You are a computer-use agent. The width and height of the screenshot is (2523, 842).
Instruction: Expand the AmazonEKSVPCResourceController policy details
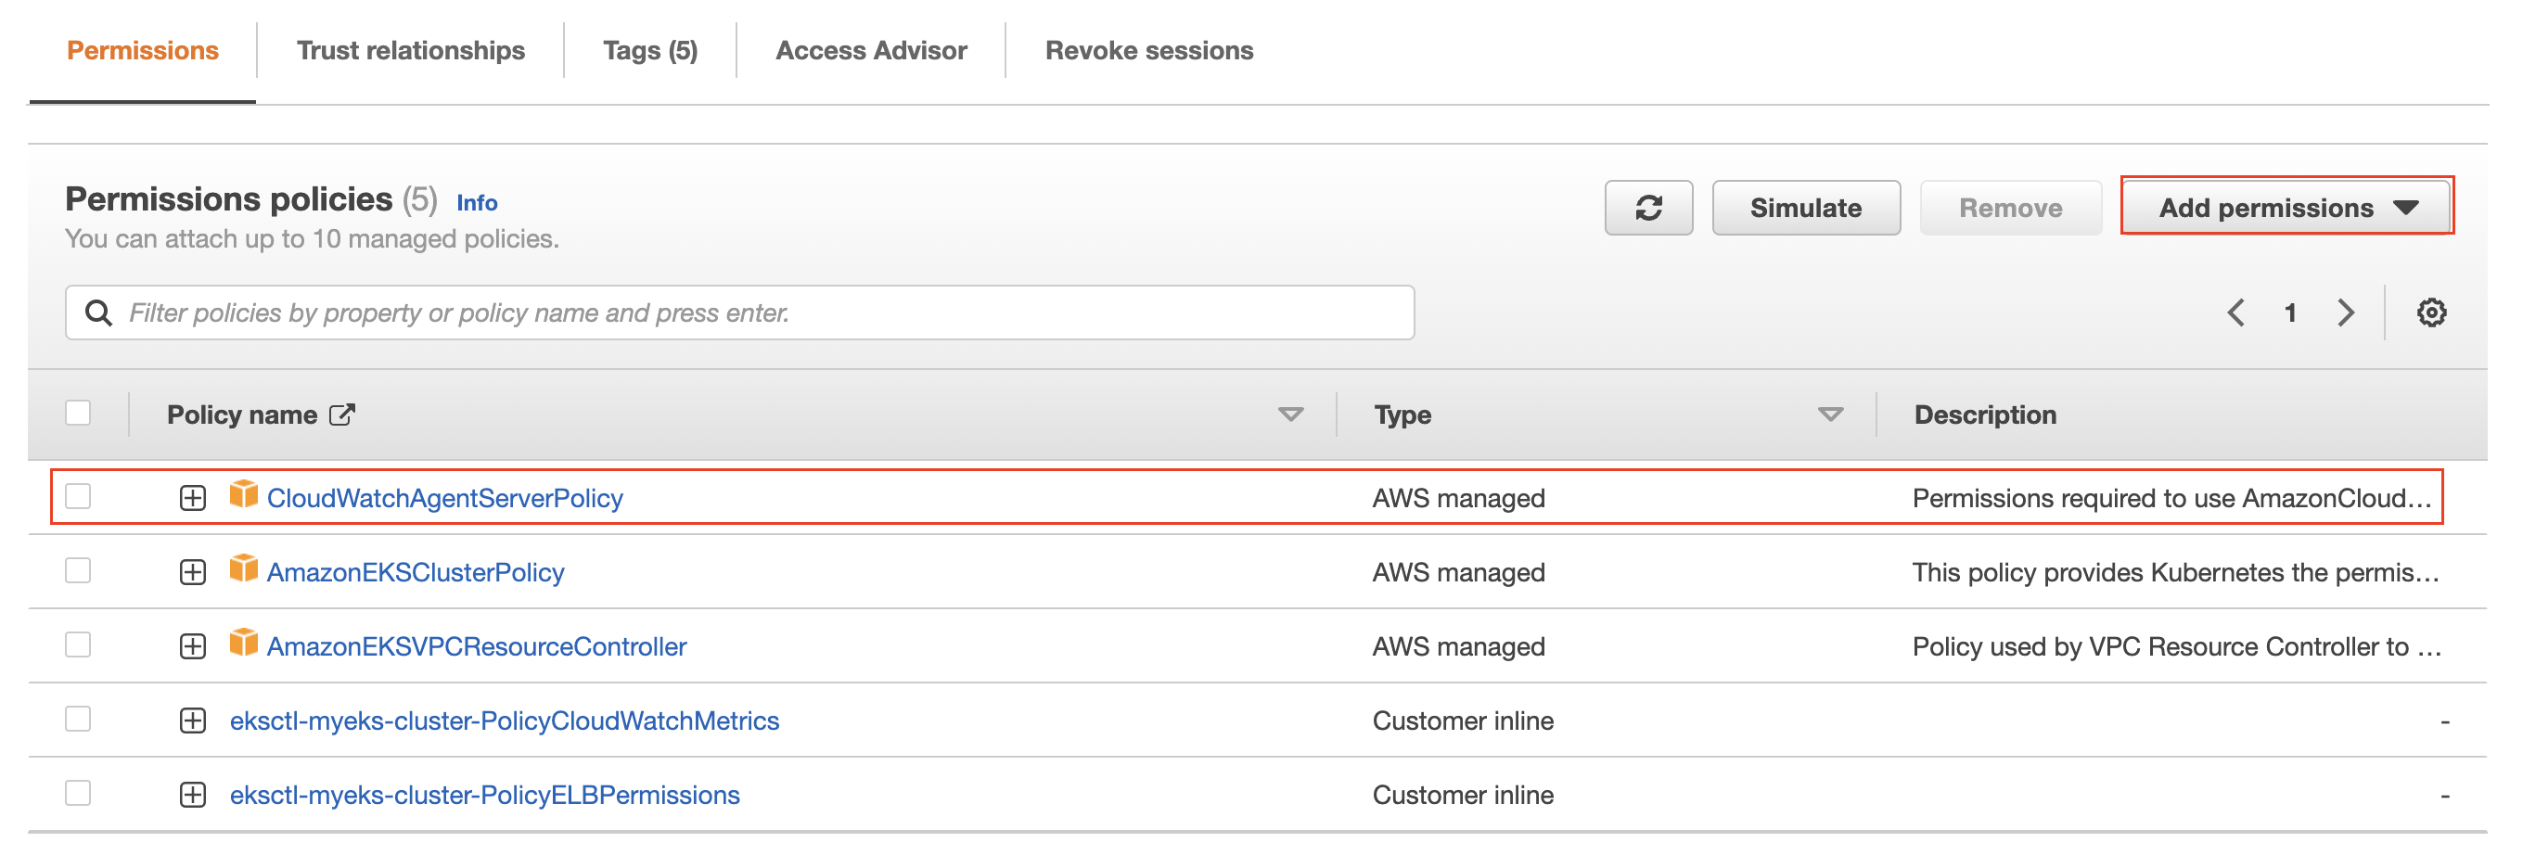[x=193, y=646]
